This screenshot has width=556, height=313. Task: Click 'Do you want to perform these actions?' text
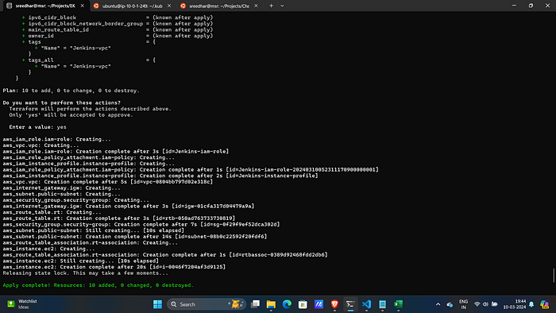click(x=62, y=102)
